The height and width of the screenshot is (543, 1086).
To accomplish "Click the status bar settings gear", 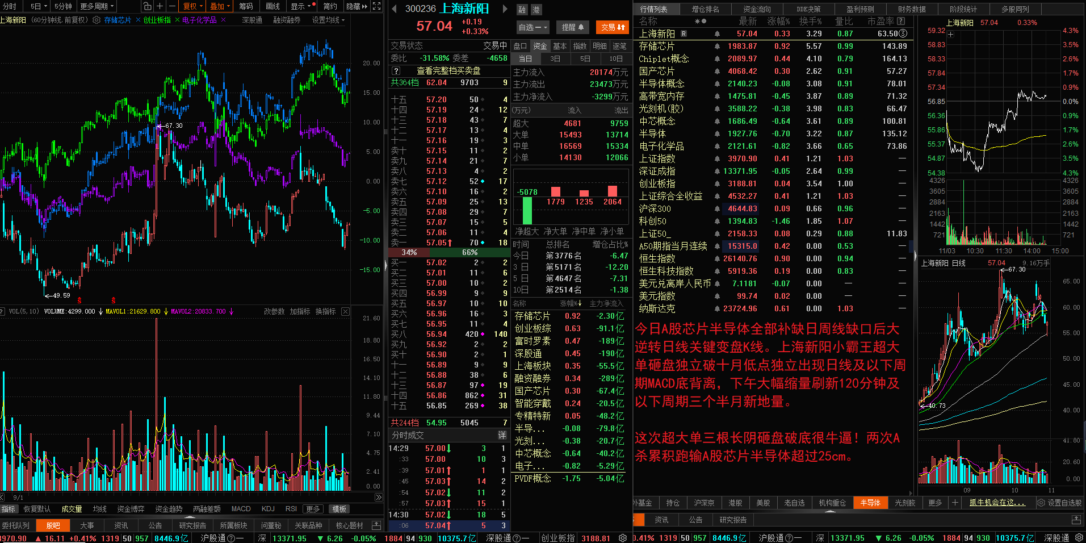I will tap(623, 538).
